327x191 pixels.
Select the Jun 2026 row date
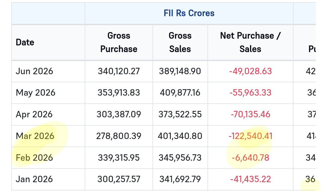click(x=34, y=71)
